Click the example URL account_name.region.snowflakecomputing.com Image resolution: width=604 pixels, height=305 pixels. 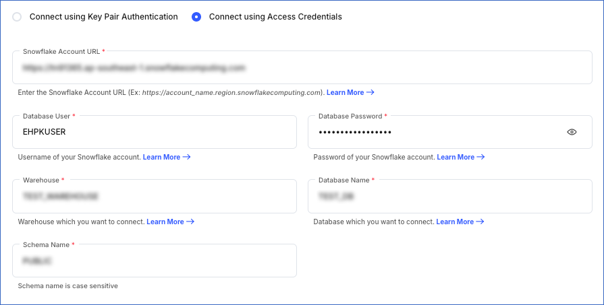click(231, 92)
